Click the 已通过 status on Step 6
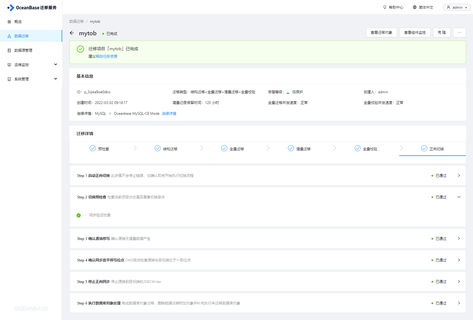The width and height of the screenshot is (473, 320). click(x=439, y=303)
